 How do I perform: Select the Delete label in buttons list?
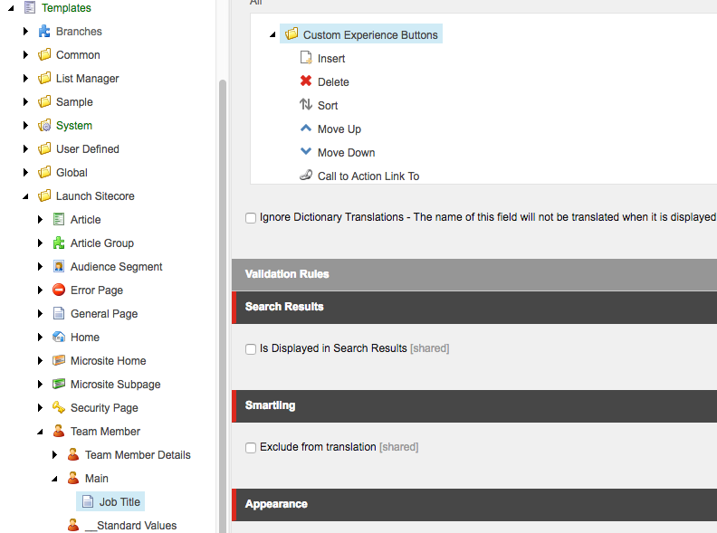pos(333,81)
